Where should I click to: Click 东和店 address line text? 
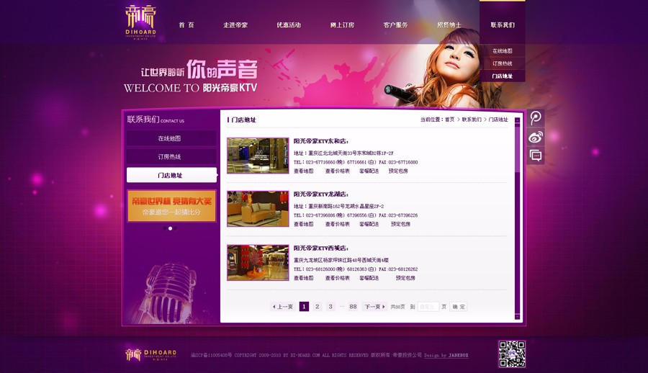(343, 153)
